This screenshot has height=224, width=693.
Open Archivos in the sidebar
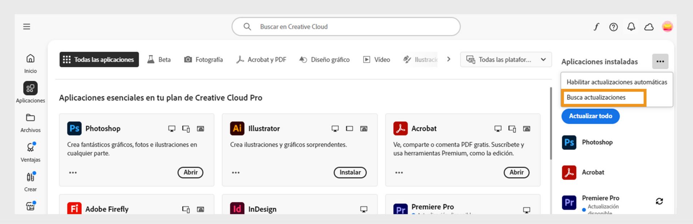coord(30,123)
